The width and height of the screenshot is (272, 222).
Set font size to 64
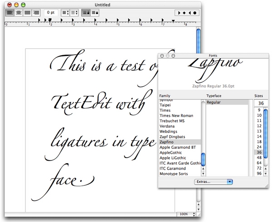click(x=259, y=163)
